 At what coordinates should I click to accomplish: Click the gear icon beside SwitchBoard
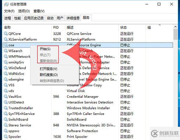point(6,119)
